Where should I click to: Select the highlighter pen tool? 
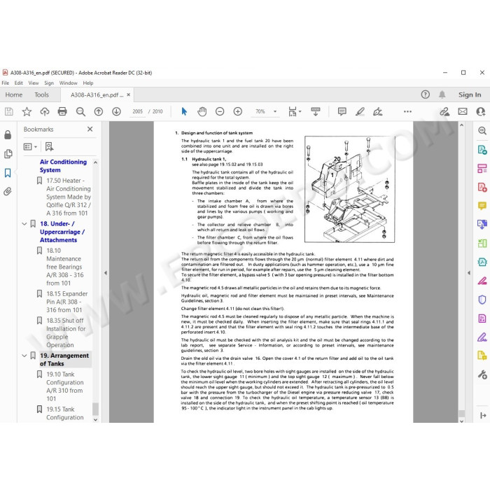tap(360, 111)
